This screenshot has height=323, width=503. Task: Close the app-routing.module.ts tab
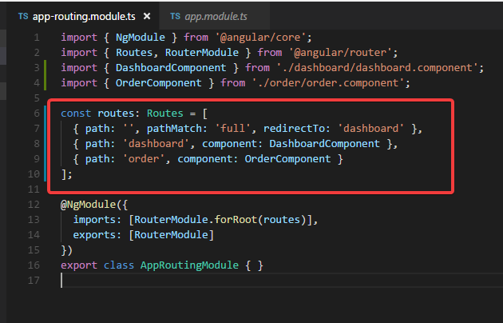pos(147,16)
